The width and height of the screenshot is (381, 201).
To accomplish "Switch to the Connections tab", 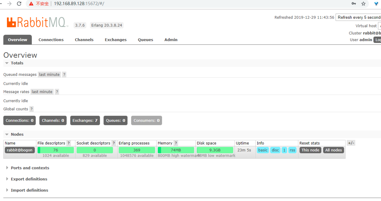I will coord(51,40).
